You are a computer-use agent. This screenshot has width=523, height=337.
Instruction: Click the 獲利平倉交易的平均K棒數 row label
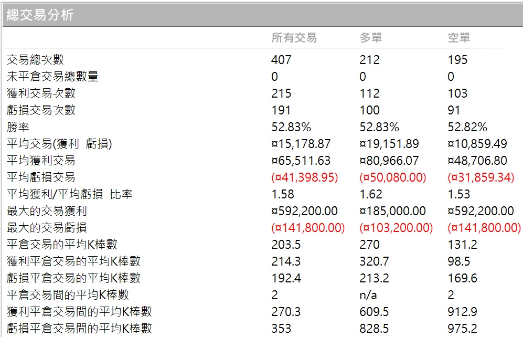pos(74,261)
